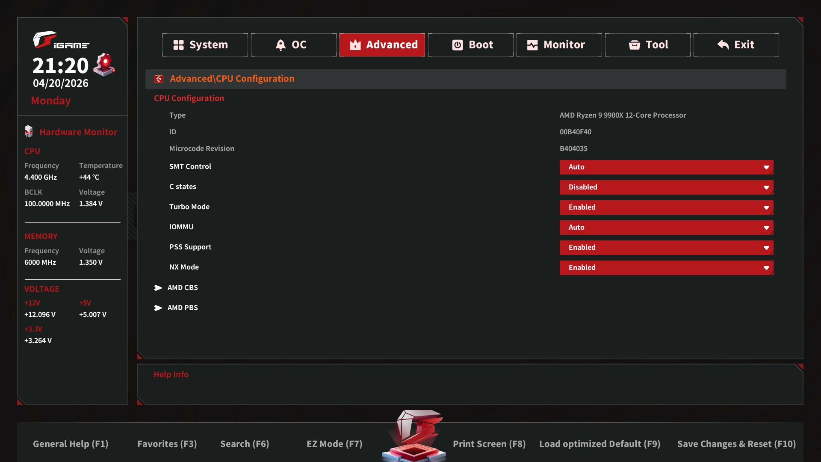
Task: Go to the Boot tab
Action: 471,45
